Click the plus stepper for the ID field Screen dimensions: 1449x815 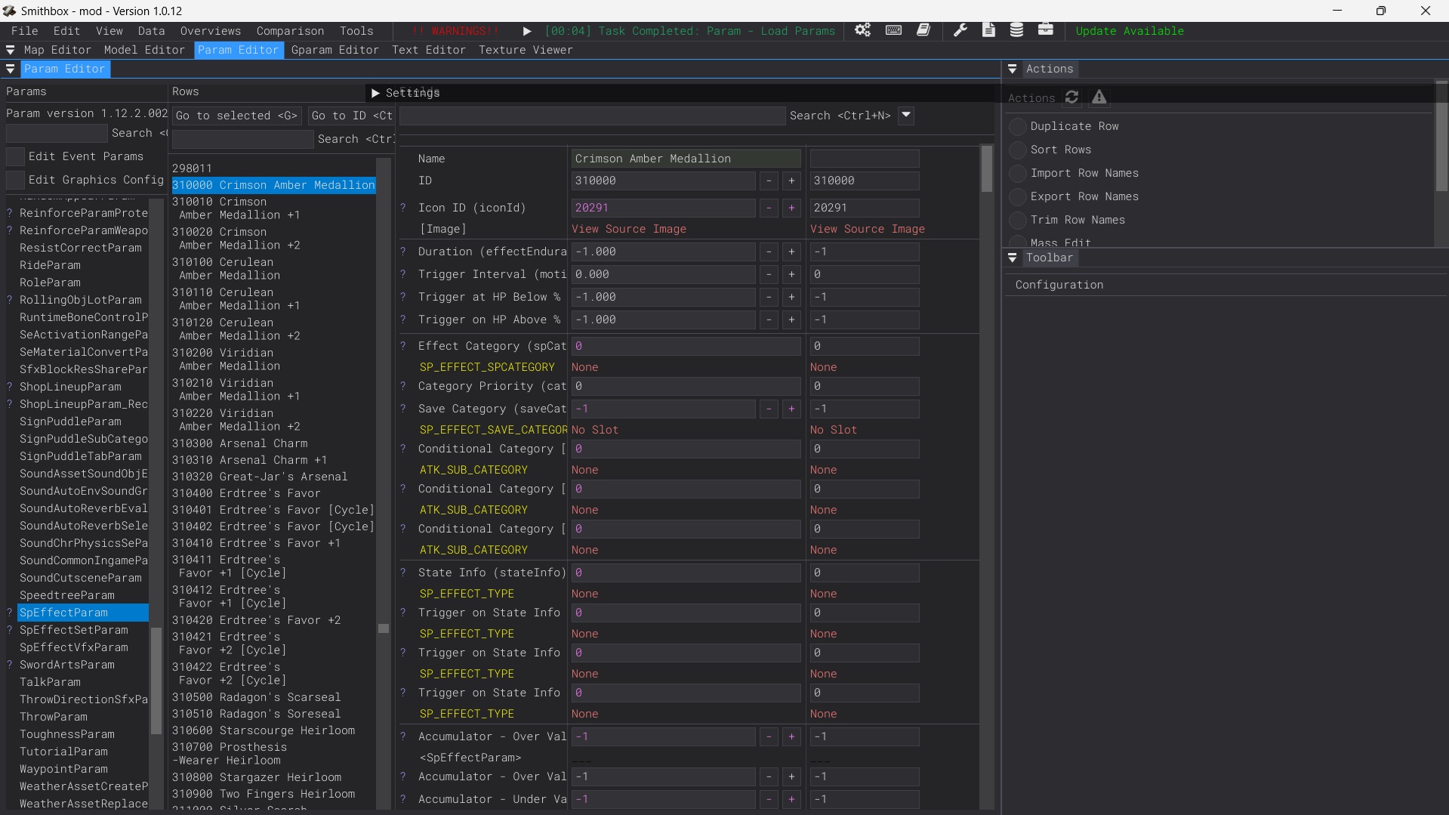pyautogui.click(x=791, y=181)
